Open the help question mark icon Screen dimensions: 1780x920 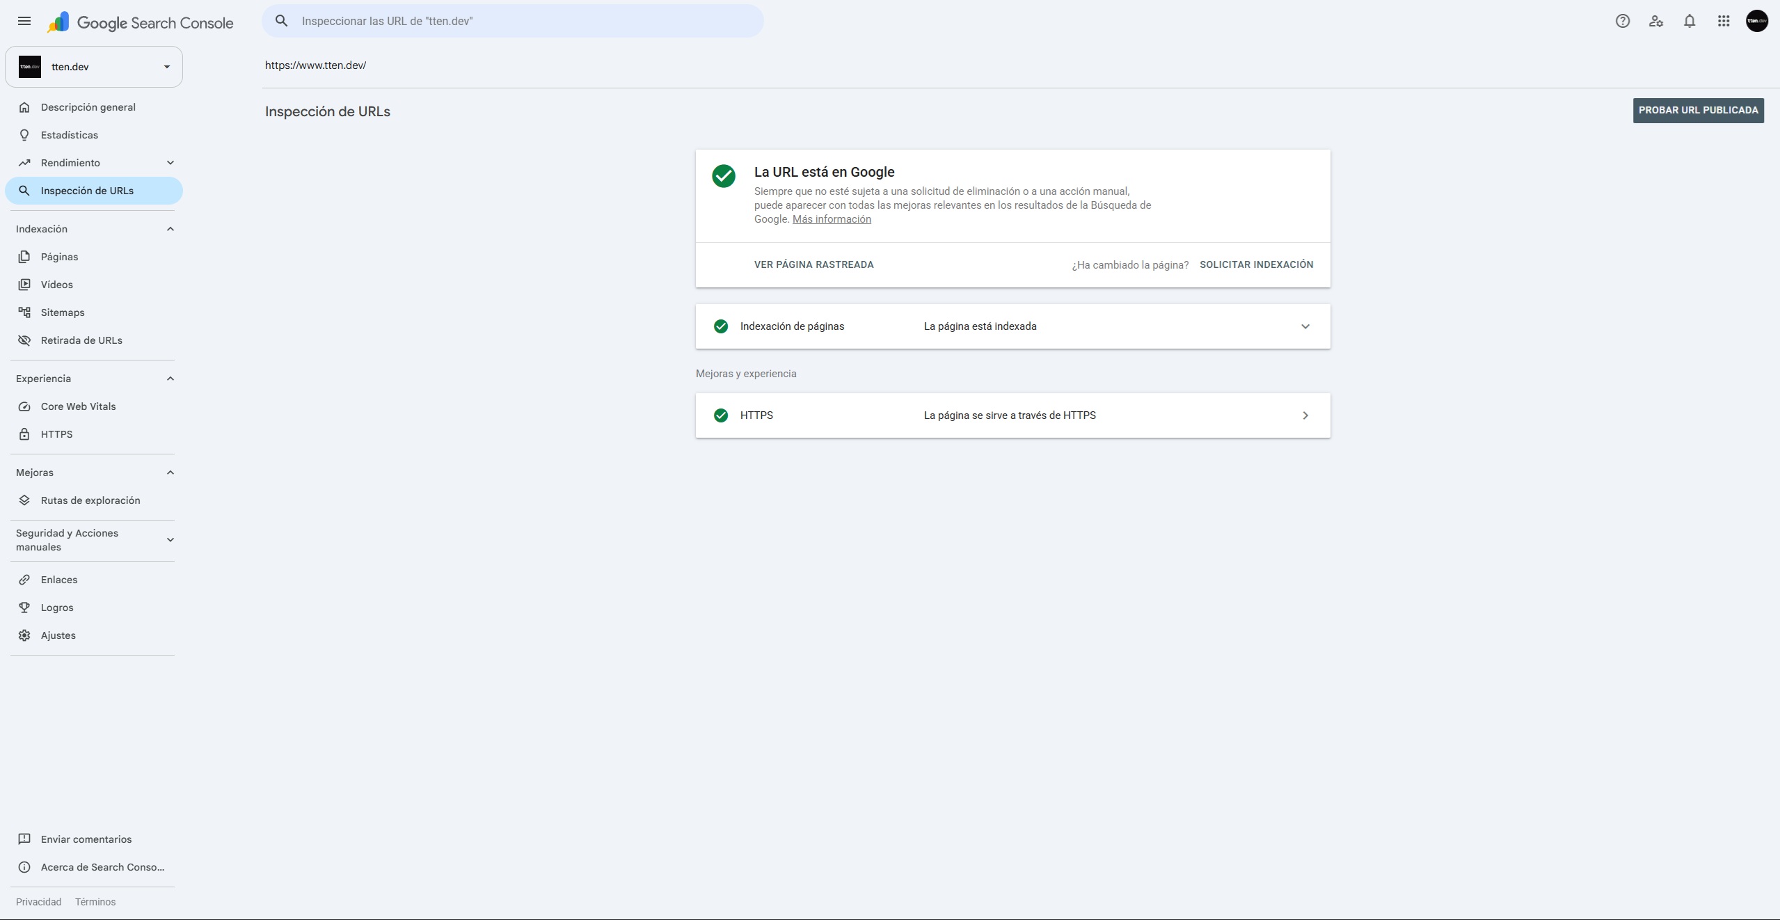1622,21
